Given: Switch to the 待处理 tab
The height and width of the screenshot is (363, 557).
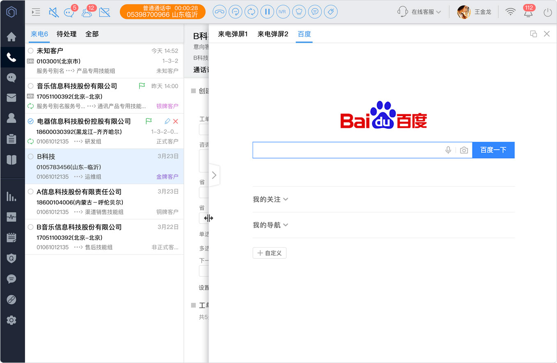Looking at the screenshot, I should tap(67, 34).
